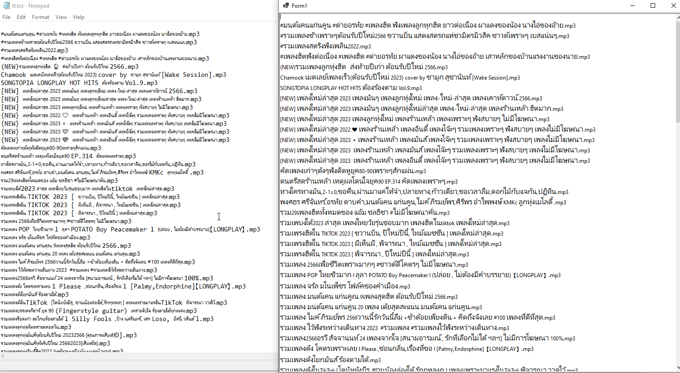Click the Notepad horizontal scrollbar left arrow

[x=4, y=356]
